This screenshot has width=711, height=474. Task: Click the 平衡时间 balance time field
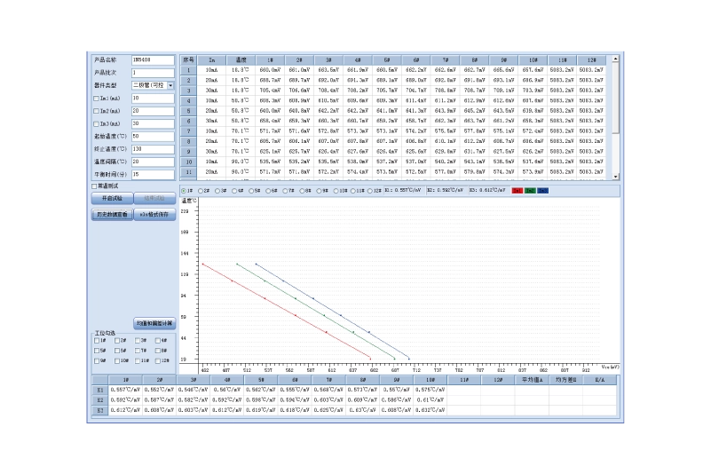point(153,175)
